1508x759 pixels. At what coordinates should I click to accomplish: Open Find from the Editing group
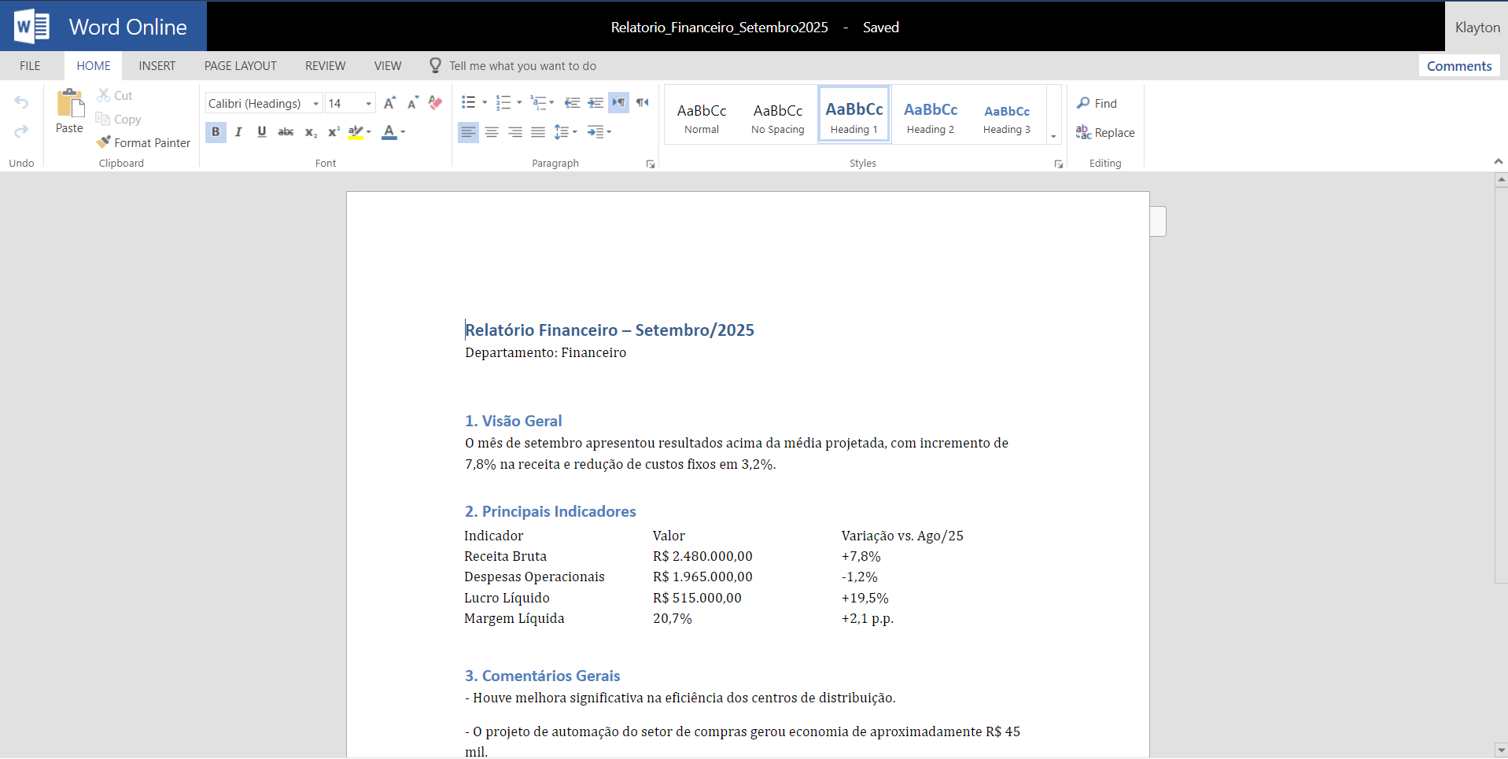(x=1097, y=103)
